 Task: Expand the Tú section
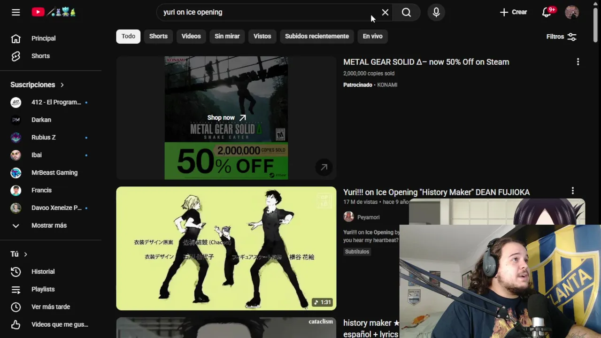click(19, 254)
